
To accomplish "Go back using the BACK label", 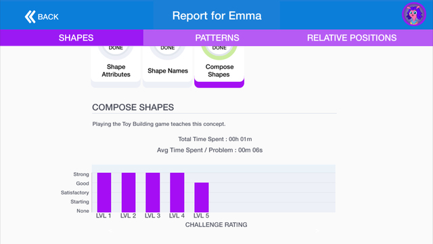I will [48, 17].
